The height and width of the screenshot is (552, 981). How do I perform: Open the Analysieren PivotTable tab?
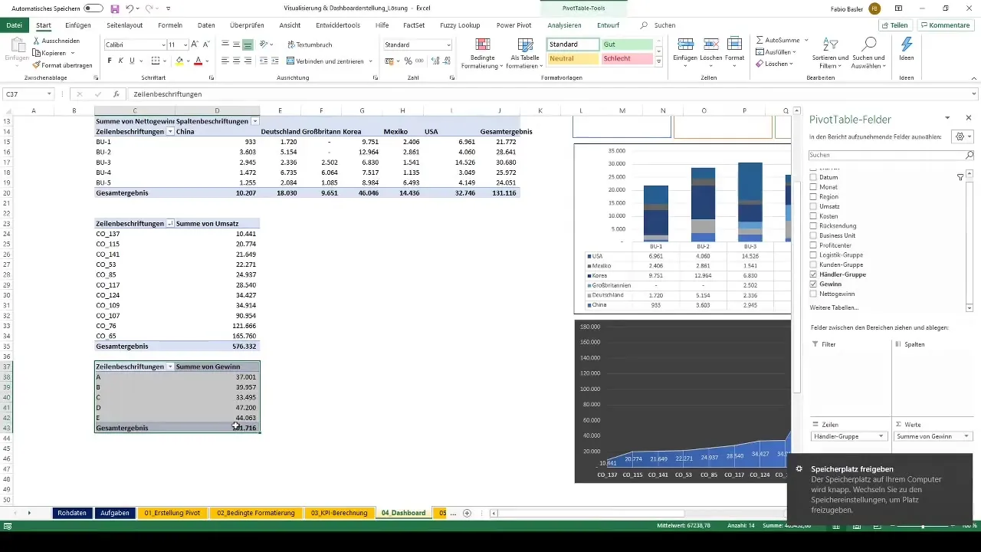[x=564, y=25]
